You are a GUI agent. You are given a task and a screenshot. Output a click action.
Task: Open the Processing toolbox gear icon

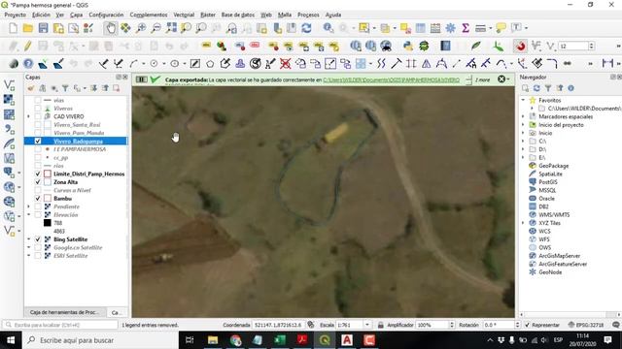coord(451,28)
